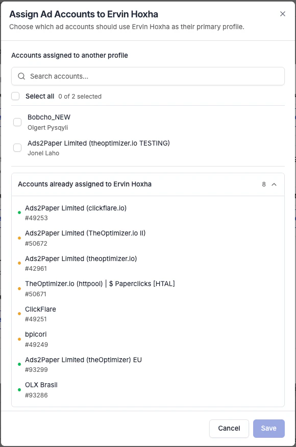Click account ID #50672
The width and height of the screenshot is (296, 447).
(x=36, y=244)
